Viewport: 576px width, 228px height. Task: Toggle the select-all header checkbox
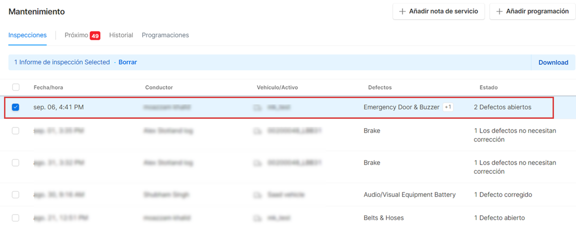pyautogui.click(x=16, y=87)
